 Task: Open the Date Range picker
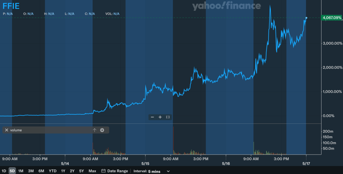pos(117,171)
